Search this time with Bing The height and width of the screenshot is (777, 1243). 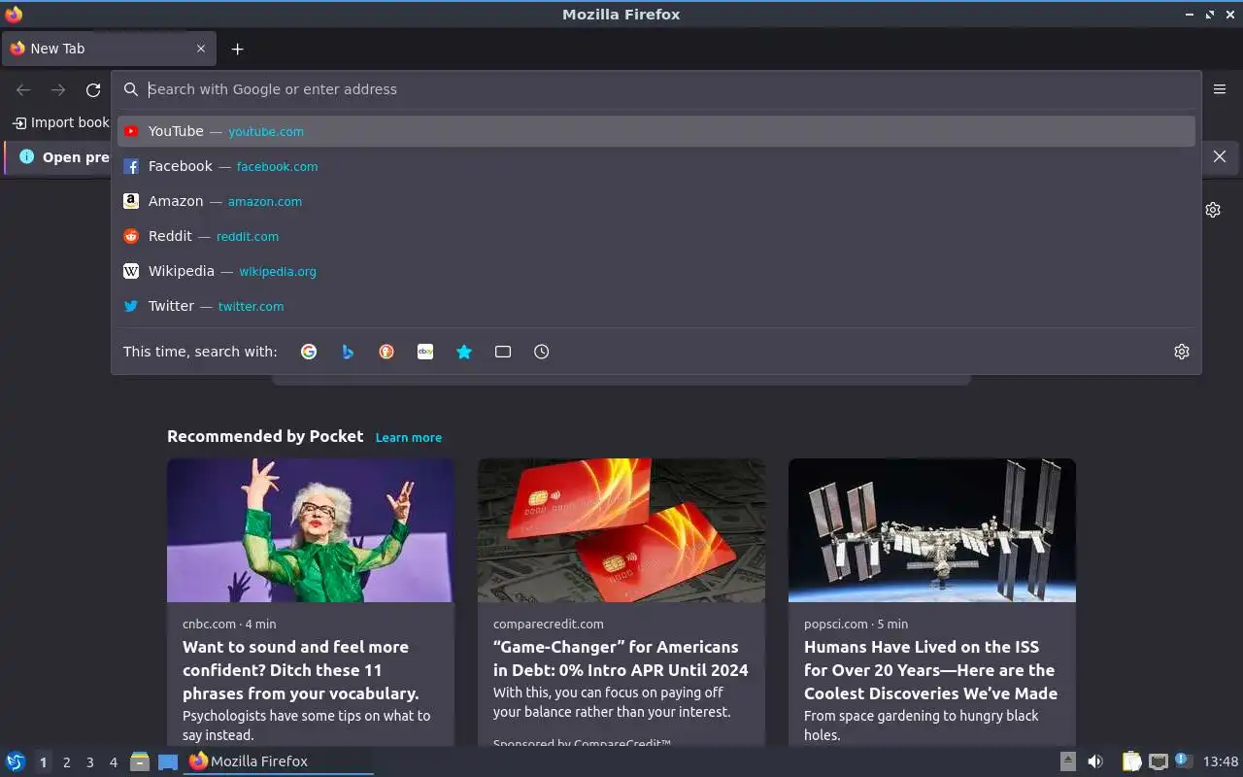pyautogui.click(x=348, y=352)
